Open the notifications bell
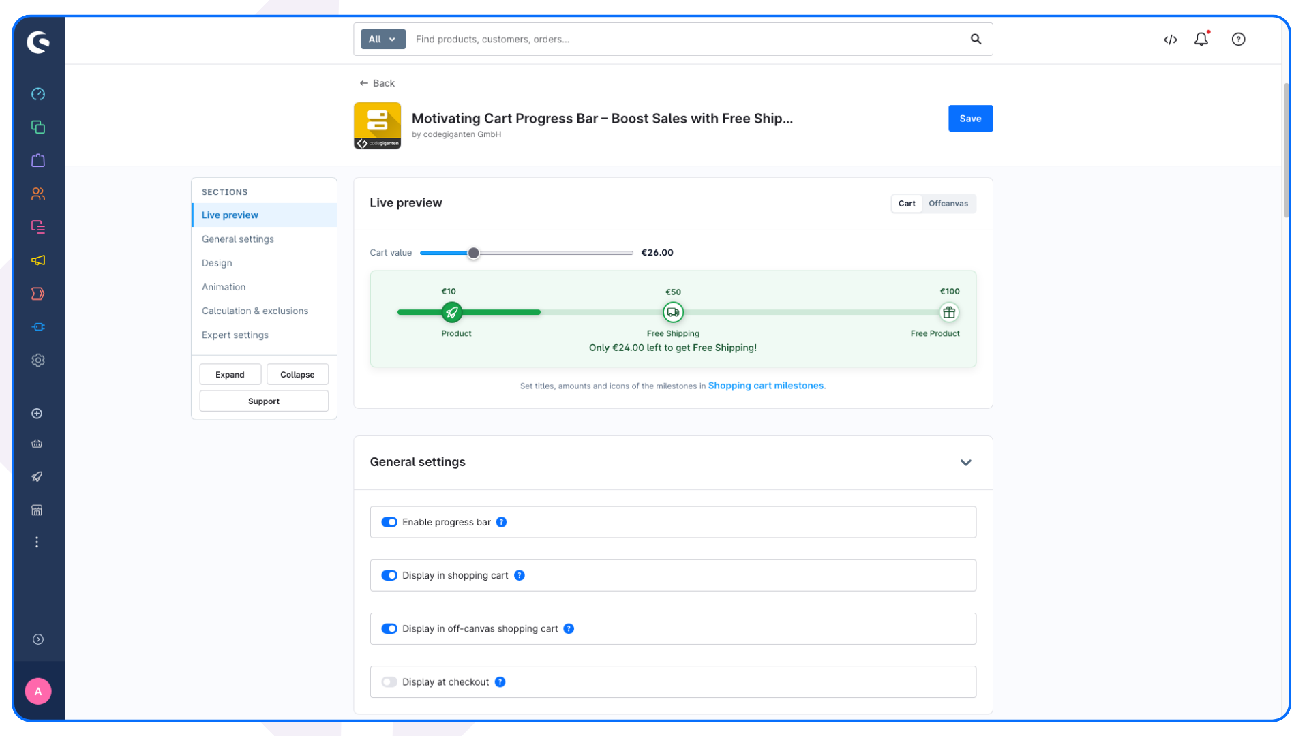The height and width of the screenshot is (736, 1309). click(x=1202, y=39)
